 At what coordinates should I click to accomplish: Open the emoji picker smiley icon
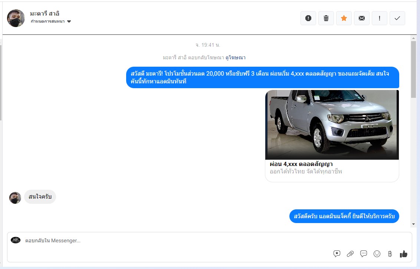coord(377,254)
